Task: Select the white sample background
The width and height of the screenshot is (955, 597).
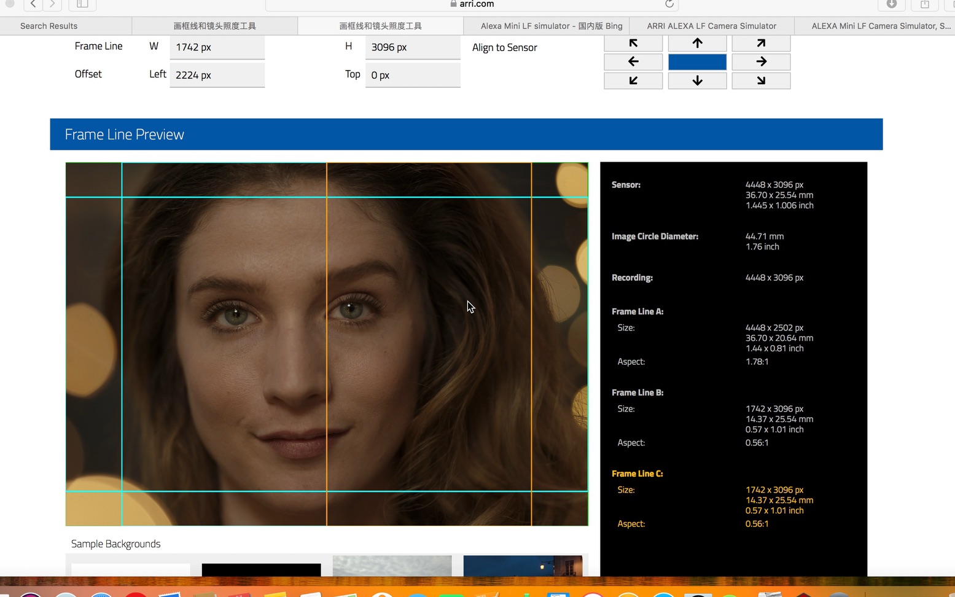Action: 131,570
